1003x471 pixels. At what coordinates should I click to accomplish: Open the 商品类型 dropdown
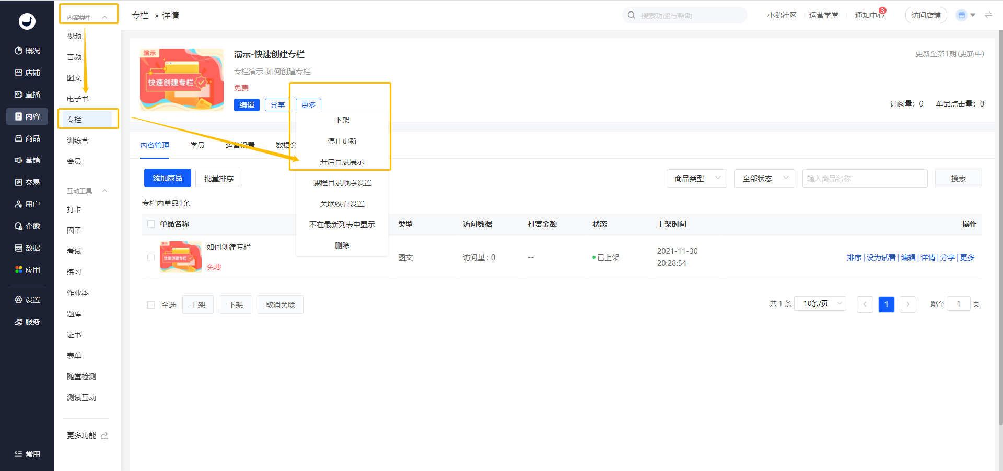click(696, 179)
